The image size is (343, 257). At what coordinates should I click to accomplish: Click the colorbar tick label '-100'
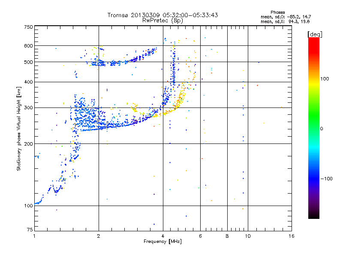pyautogui.click(x=326, y=179)
